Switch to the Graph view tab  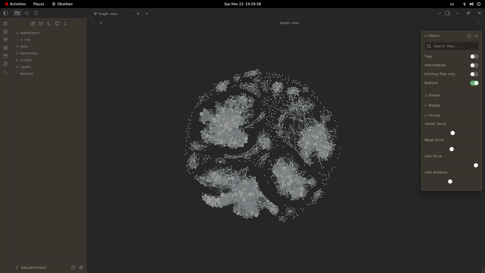(108, 14)
